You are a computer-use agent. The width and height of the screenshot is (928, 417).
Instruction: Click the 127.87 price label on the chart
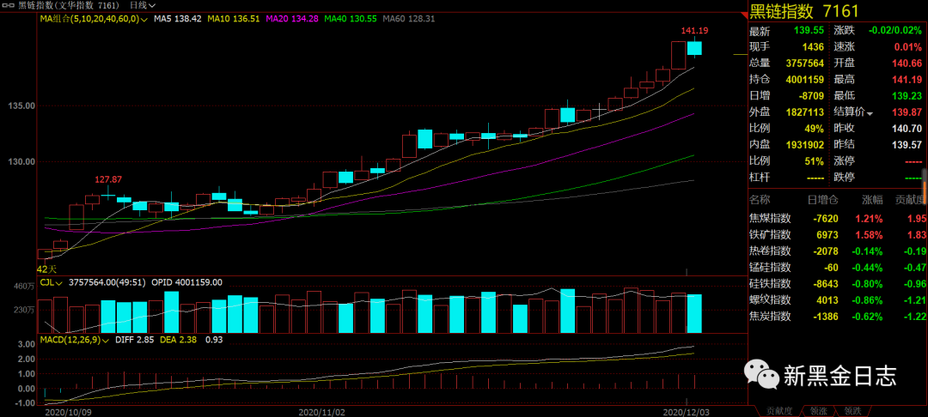(108, 179)
